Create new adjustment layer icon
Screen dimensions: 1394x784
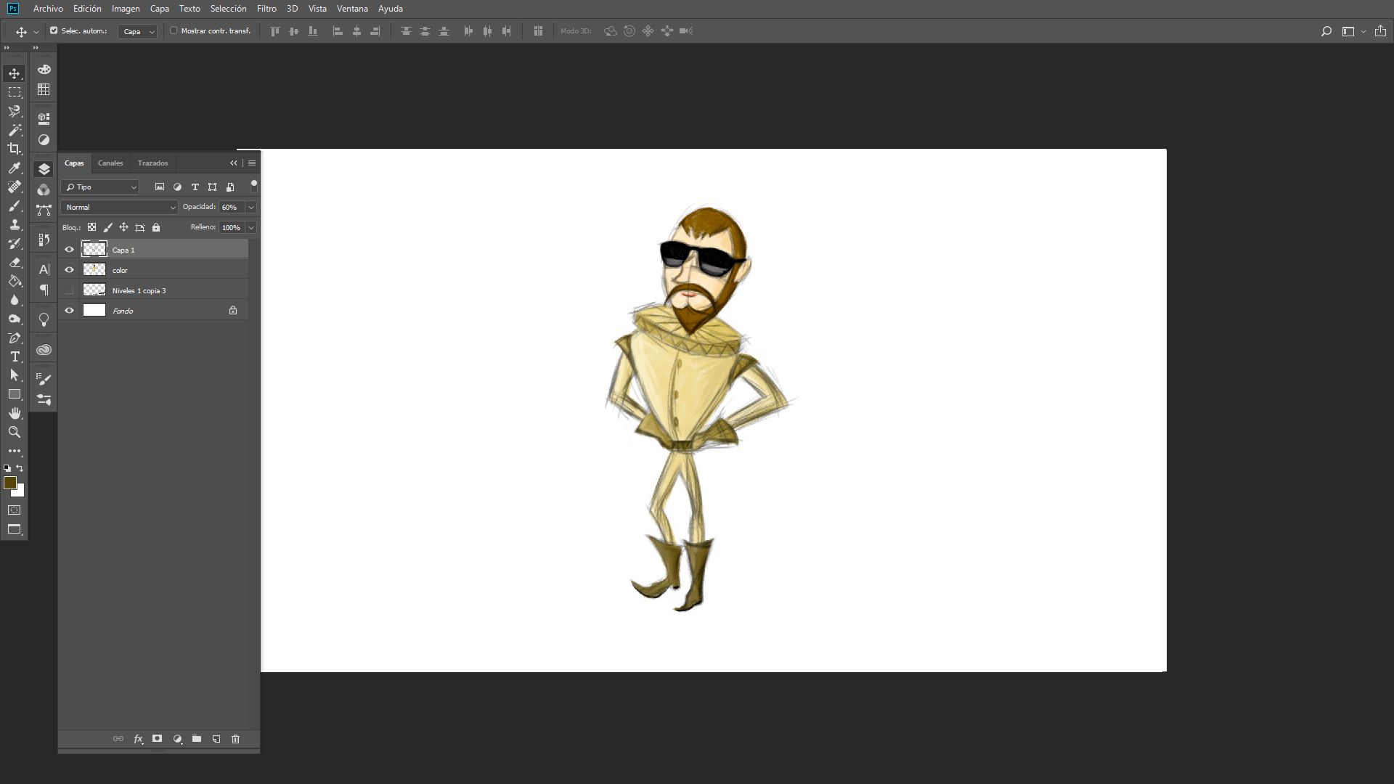(x=177, y=739)
